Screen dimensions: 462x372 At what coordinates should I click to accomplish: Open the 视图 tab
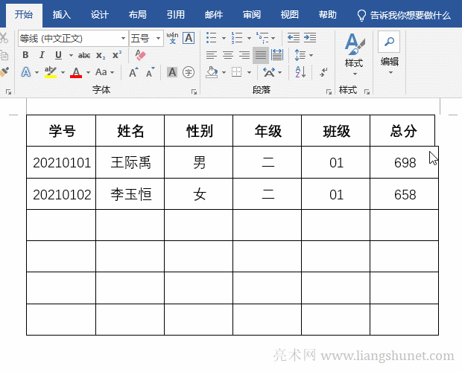tap(290, 15)
